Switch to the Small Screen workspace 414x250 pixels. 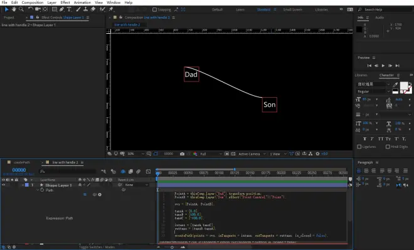[x=292, y=9]
